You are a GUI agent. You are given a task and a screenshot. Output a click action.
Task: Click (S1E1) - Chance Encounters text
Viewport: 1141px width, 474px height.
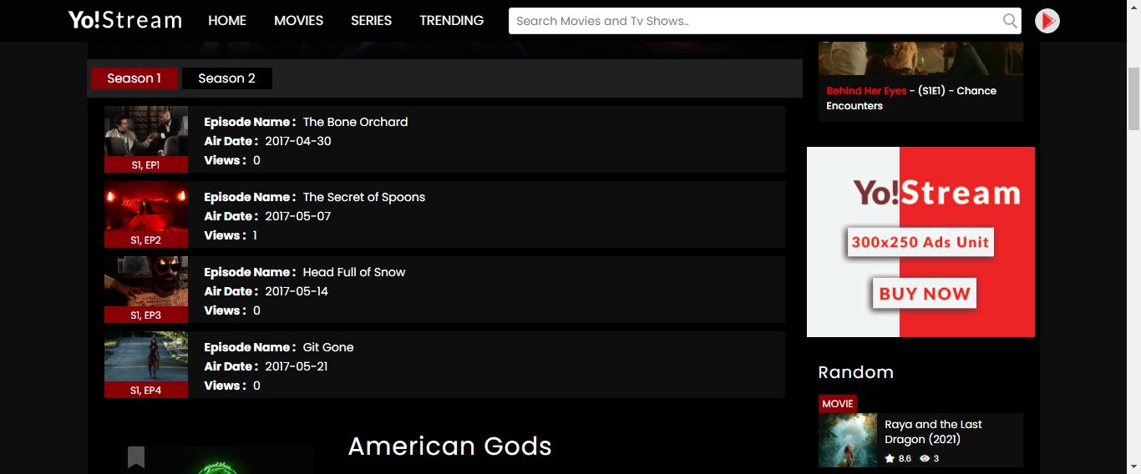coord(911,98)
